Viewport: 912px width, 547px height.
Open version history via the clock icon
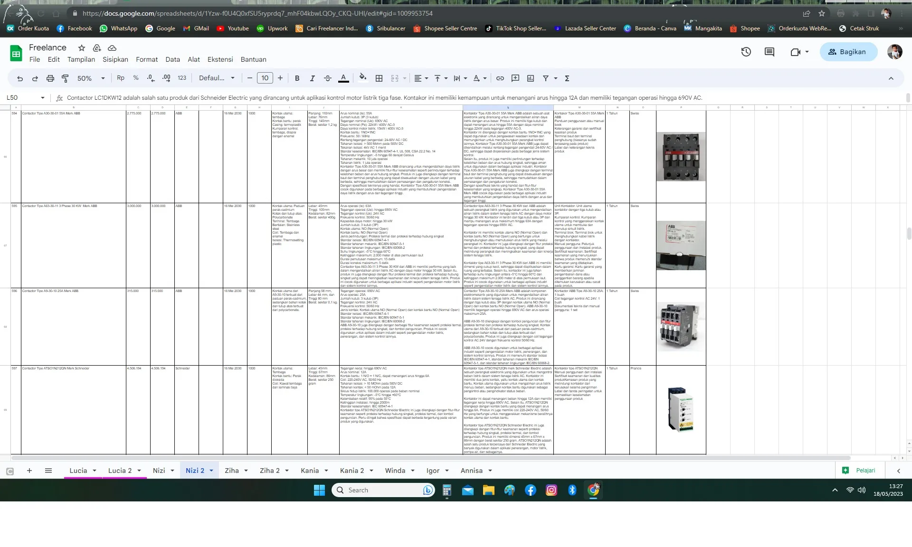(746, 52)
